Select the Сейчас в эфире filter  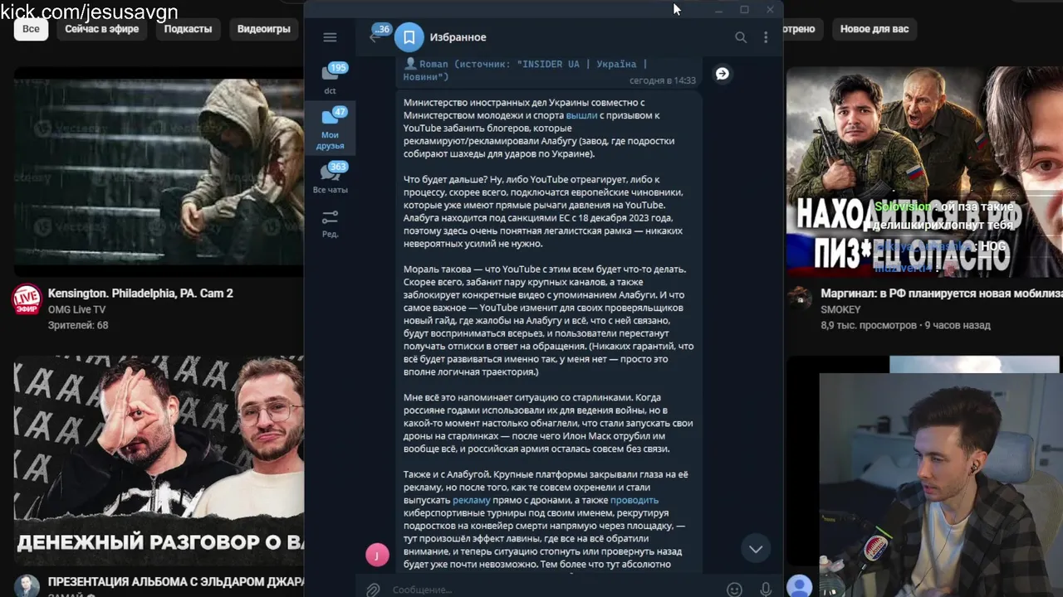pyautogui.click(x=102, y=29)
